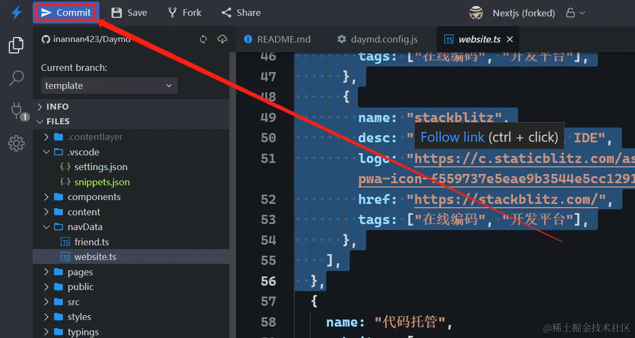The width and height of the screenshot is (635, 338).
Task: Click the Commit button
Action: [x=66, y=13]
